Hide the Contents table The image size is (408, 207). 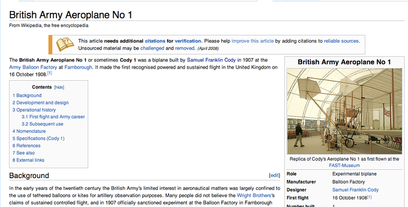coord(59,87)
